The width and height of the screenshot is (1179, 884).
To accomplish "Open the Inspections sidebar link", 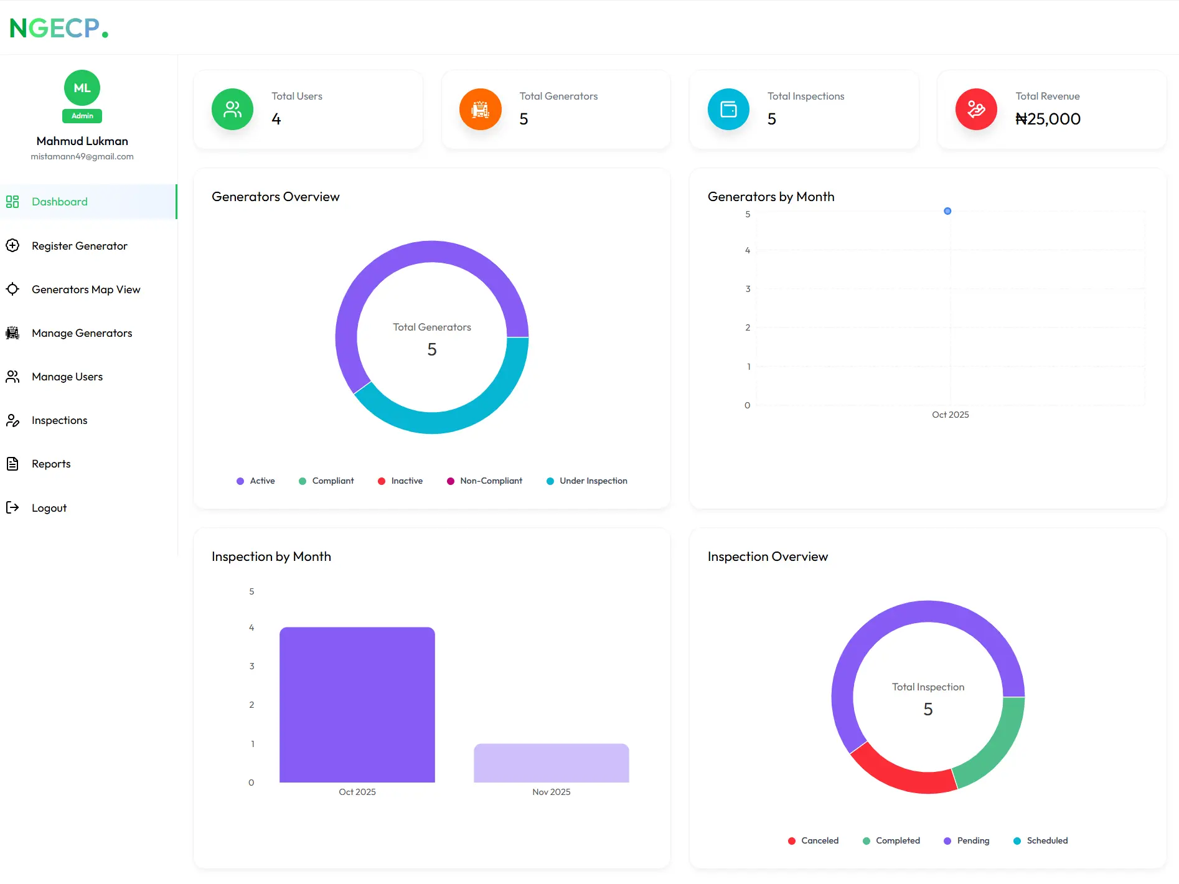I will coord(60,420).
